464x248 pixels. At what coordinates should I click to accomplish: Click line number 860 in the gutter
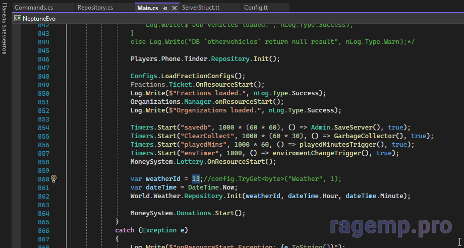pos(43,179)
